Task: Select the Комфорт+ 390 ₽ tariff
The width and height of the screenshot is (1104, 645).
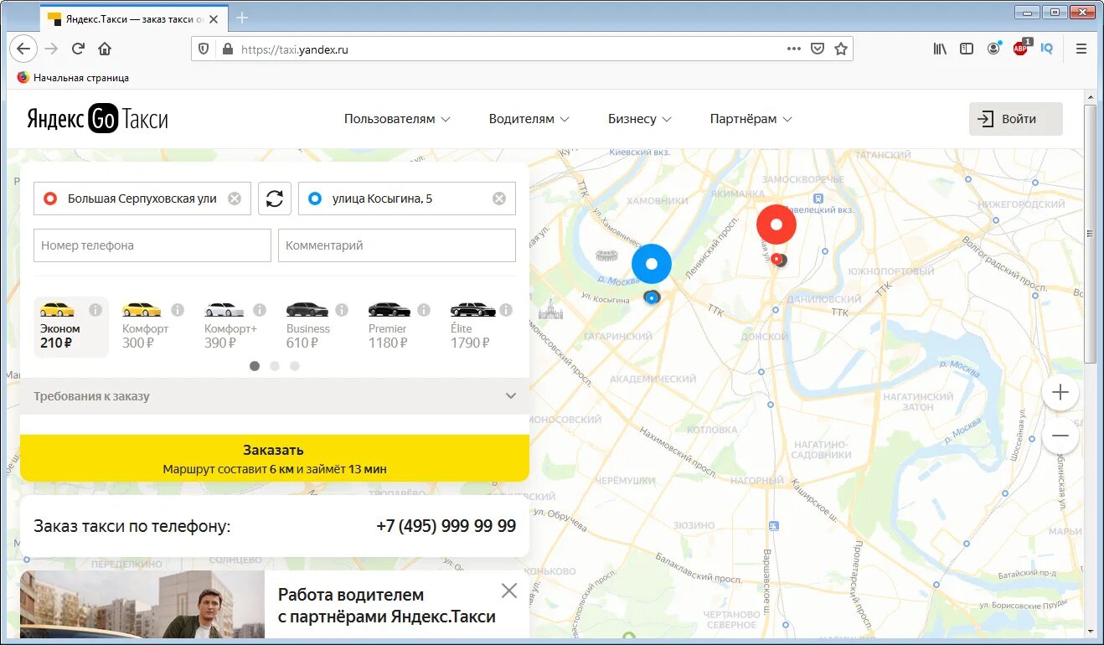Action: (235, 327)
